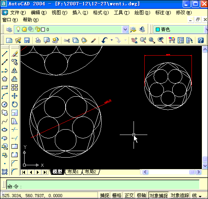Screen dimensions: 208x199
Task: Toggle 正交 ortho mode in status bar
Action: [x=129, y=196]
